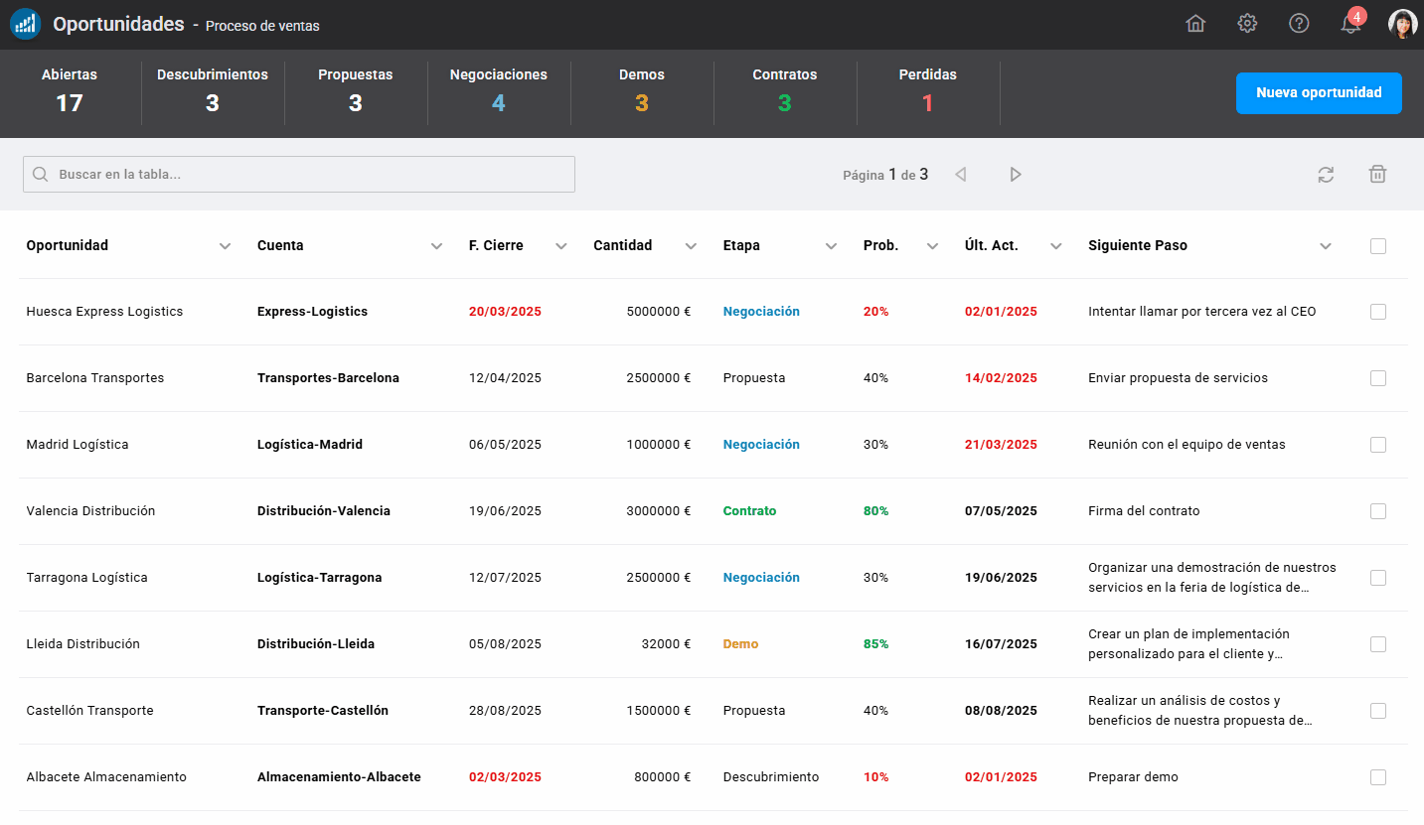Open the Etapa column dropdown
Viewport: 1424px width, 825px height.
pyautogui.click(x=832, y=245)
